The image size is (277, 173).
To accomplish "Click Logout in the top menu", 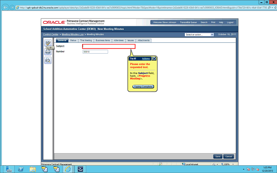I will 230,22.
